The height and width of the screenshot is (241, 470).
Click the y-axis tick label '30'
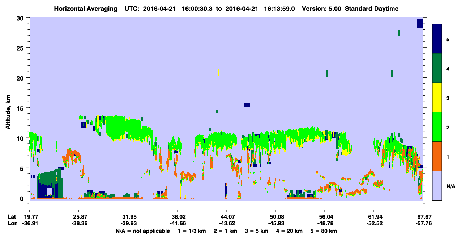[x=21, y=18]
